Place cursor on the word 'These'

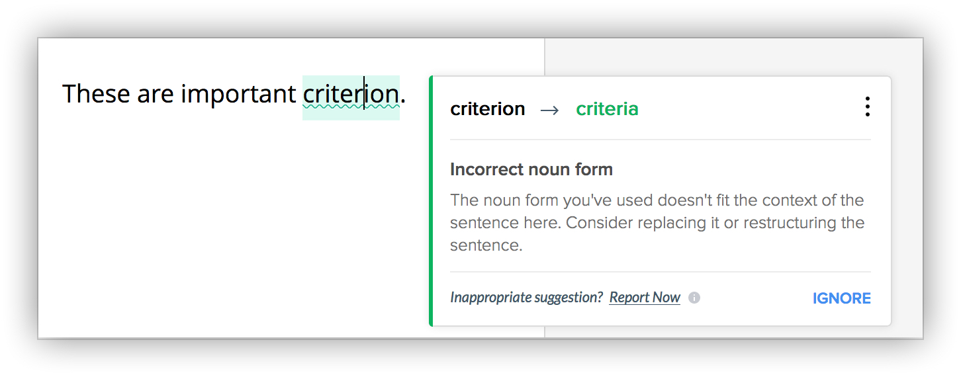pos(96,94)
